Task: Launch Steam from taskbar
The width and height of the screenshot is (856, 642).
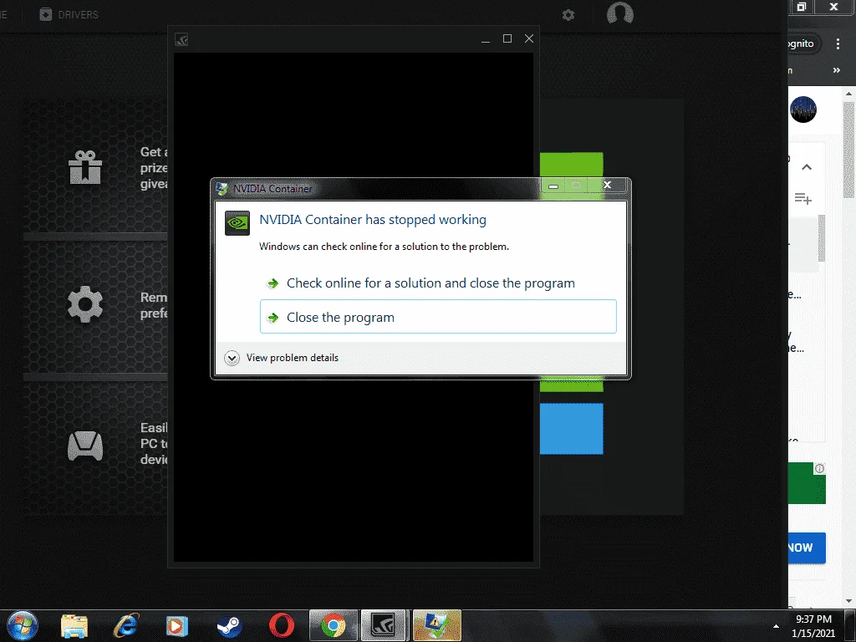Action: (x=229, y=626)
